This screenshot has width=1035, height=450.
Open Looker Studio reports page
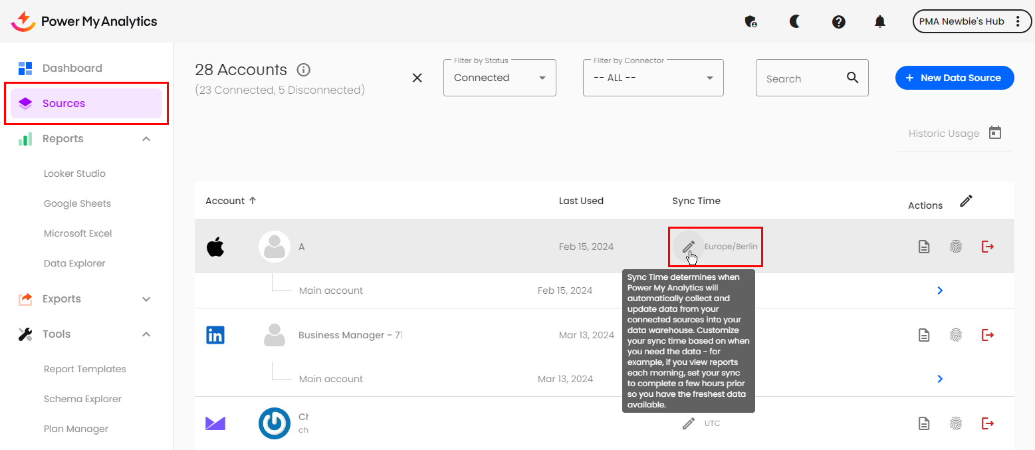74,173
